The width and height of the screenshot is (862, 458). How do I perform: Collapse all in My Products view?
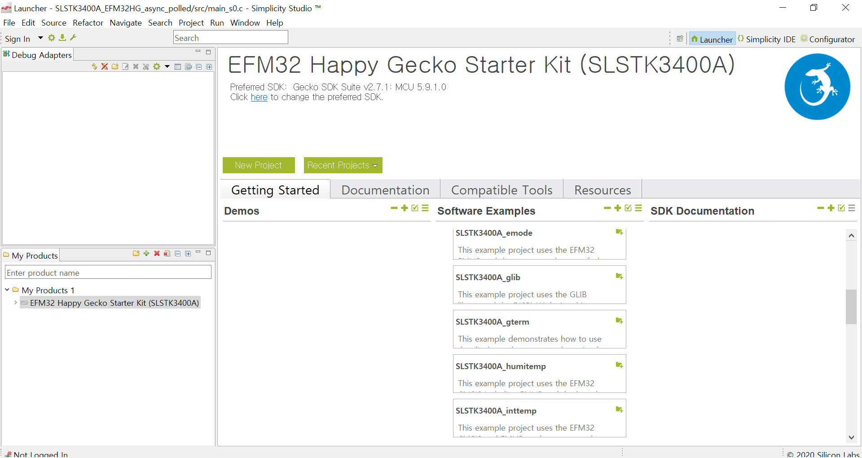tap(178, 254)
